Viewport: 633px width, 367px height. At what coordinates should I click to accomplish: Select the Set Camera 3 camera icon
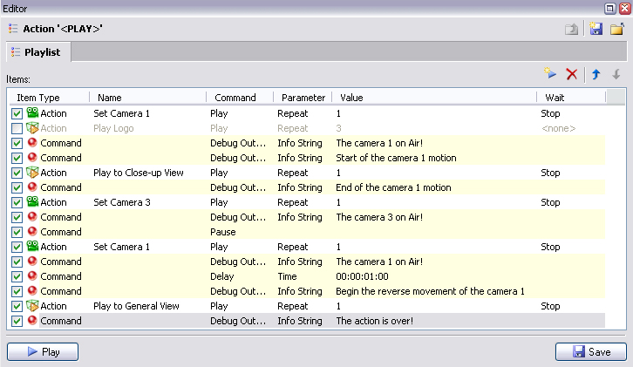click(32, 201)
